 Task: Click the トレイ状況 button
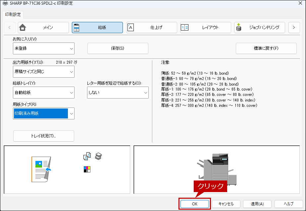click(x=43, y=136)
